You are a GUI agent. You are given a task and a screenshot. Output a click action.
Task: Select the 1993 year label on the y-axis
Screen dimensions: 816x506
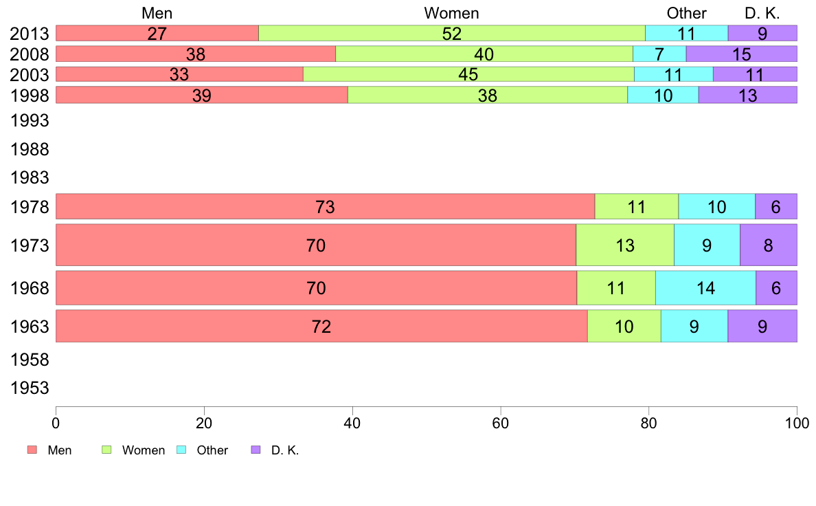point(30,121)
